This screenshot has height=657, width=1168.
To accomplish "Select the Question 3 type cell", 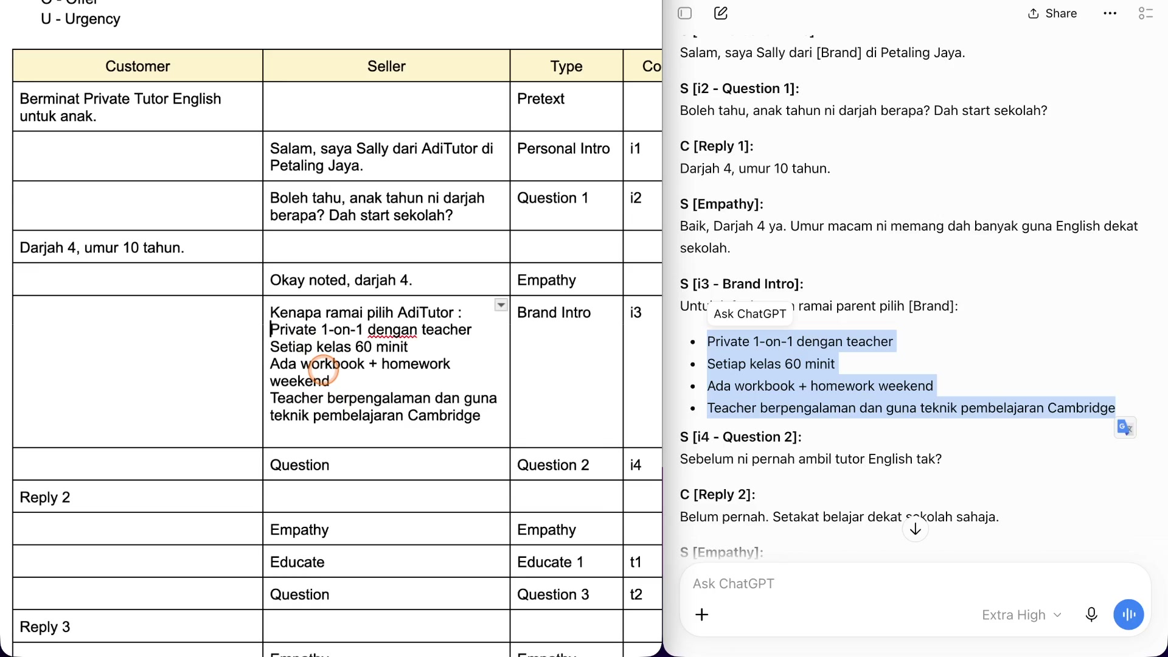I will click(x=566, y=594).
